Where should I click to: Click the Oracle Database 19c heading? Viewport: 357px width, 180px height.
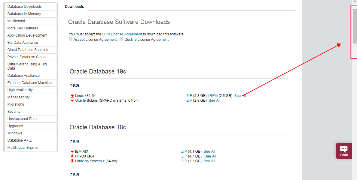[98, 71]
